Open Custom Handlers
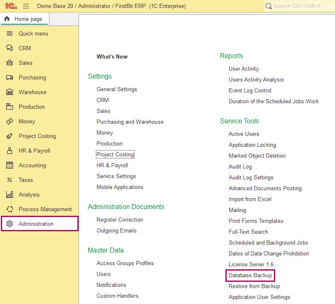The width and height of the screenshot is (335, 304). coord(117,296)
